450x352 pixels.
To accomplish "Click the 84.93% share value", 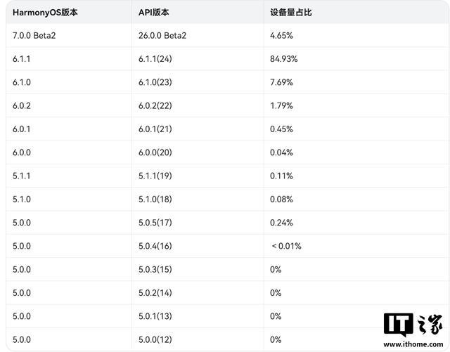I will 284,59.
